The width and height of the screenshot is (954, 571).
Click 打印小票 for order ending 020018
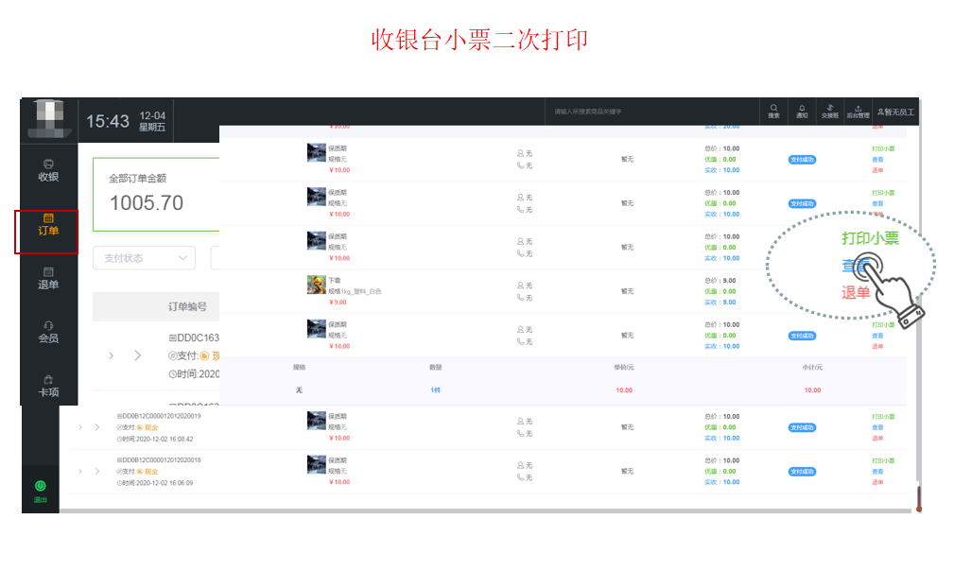[883, 461]
